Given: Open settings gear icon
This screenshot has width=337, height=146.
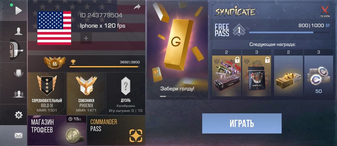Looking at the screenshot, I should (x=19, y=115).
